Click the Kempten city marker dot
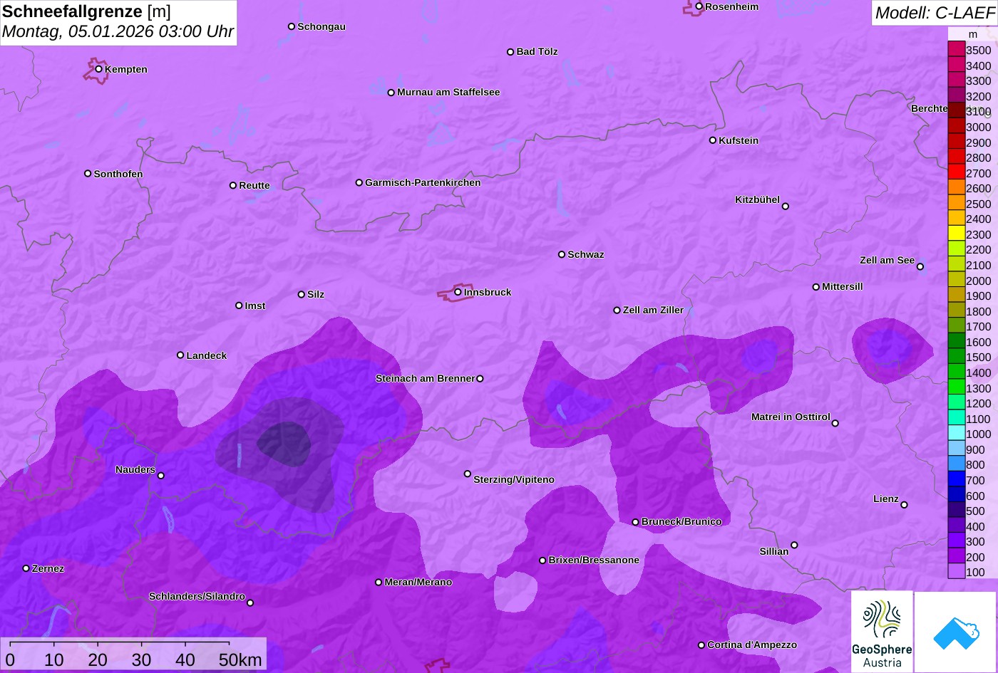 [99, 69]
